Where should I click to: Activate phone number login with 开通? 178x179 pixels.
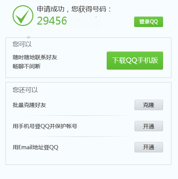(x=149, y=126)
